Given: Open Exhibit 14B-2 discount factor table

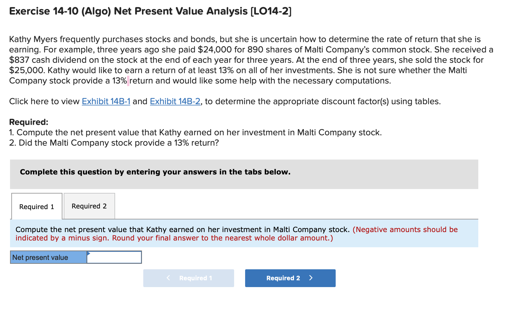Looking at the screenshot, I should [x=175, y=101].
